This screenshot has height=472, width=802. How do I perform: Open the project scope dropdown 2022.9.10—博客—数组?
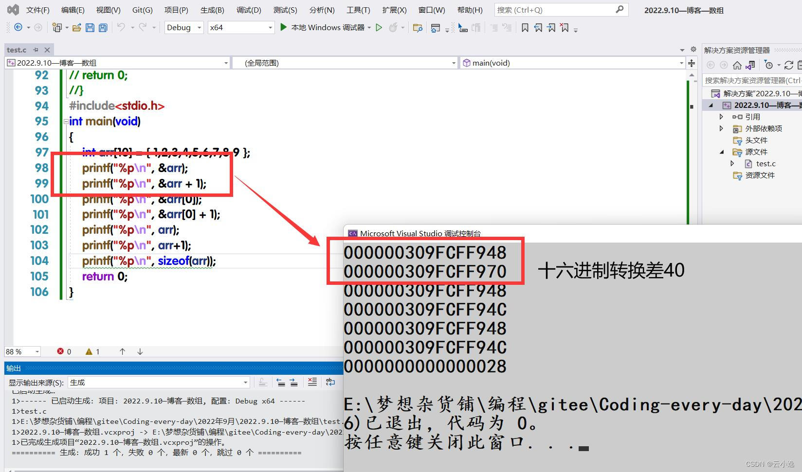117,63
